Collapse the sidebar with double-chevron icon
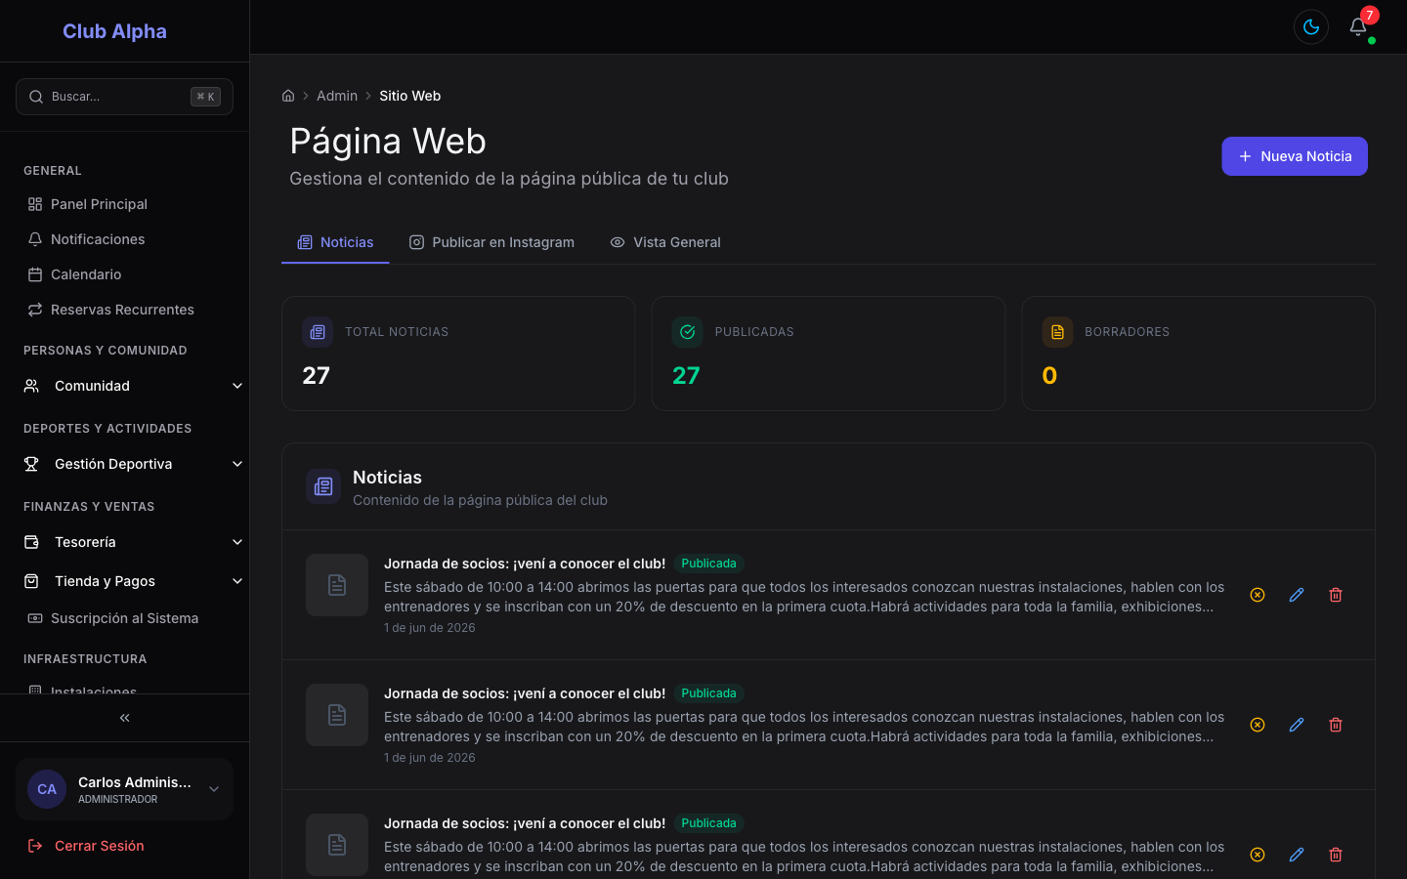This screenshot has width=1407, height=879. pyautogui.click(x=124, y=718)
